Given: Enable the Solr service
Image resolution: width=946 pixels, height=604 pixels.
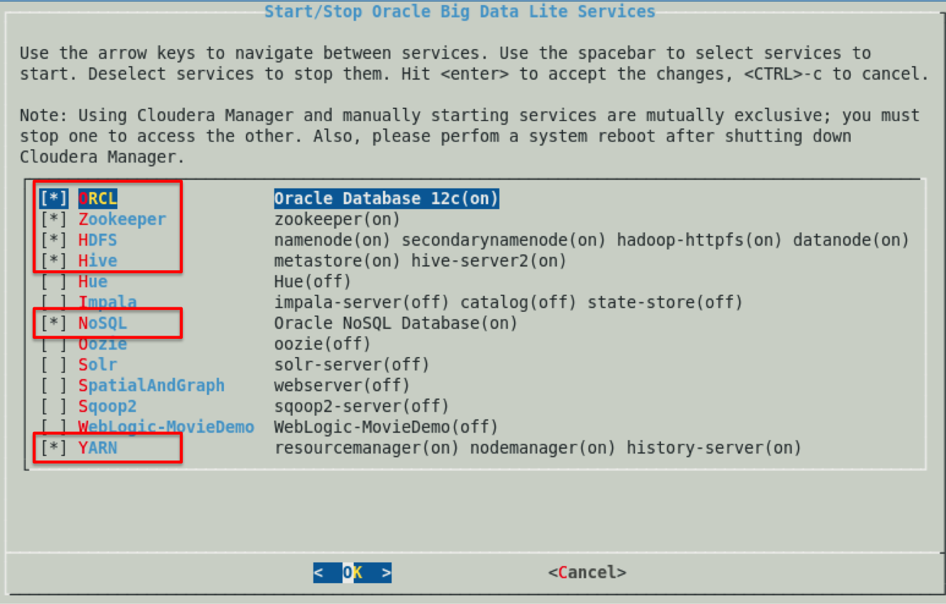Looking at the screenshot, I should tap(54, 364).
